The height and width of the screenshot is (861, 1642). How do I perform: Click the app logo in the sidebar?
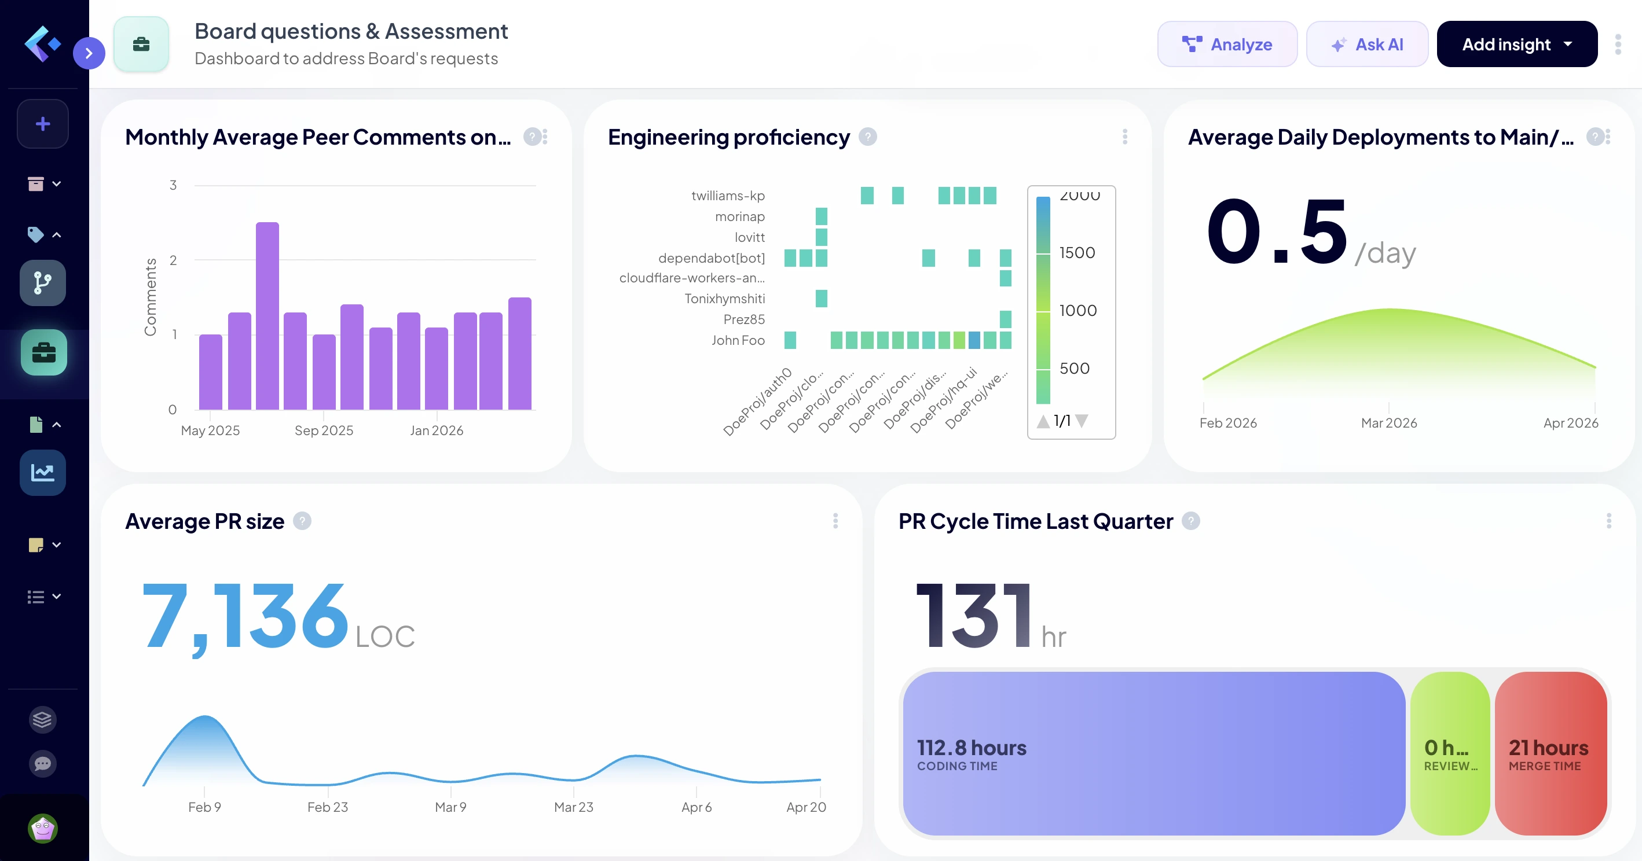point(42,43)
